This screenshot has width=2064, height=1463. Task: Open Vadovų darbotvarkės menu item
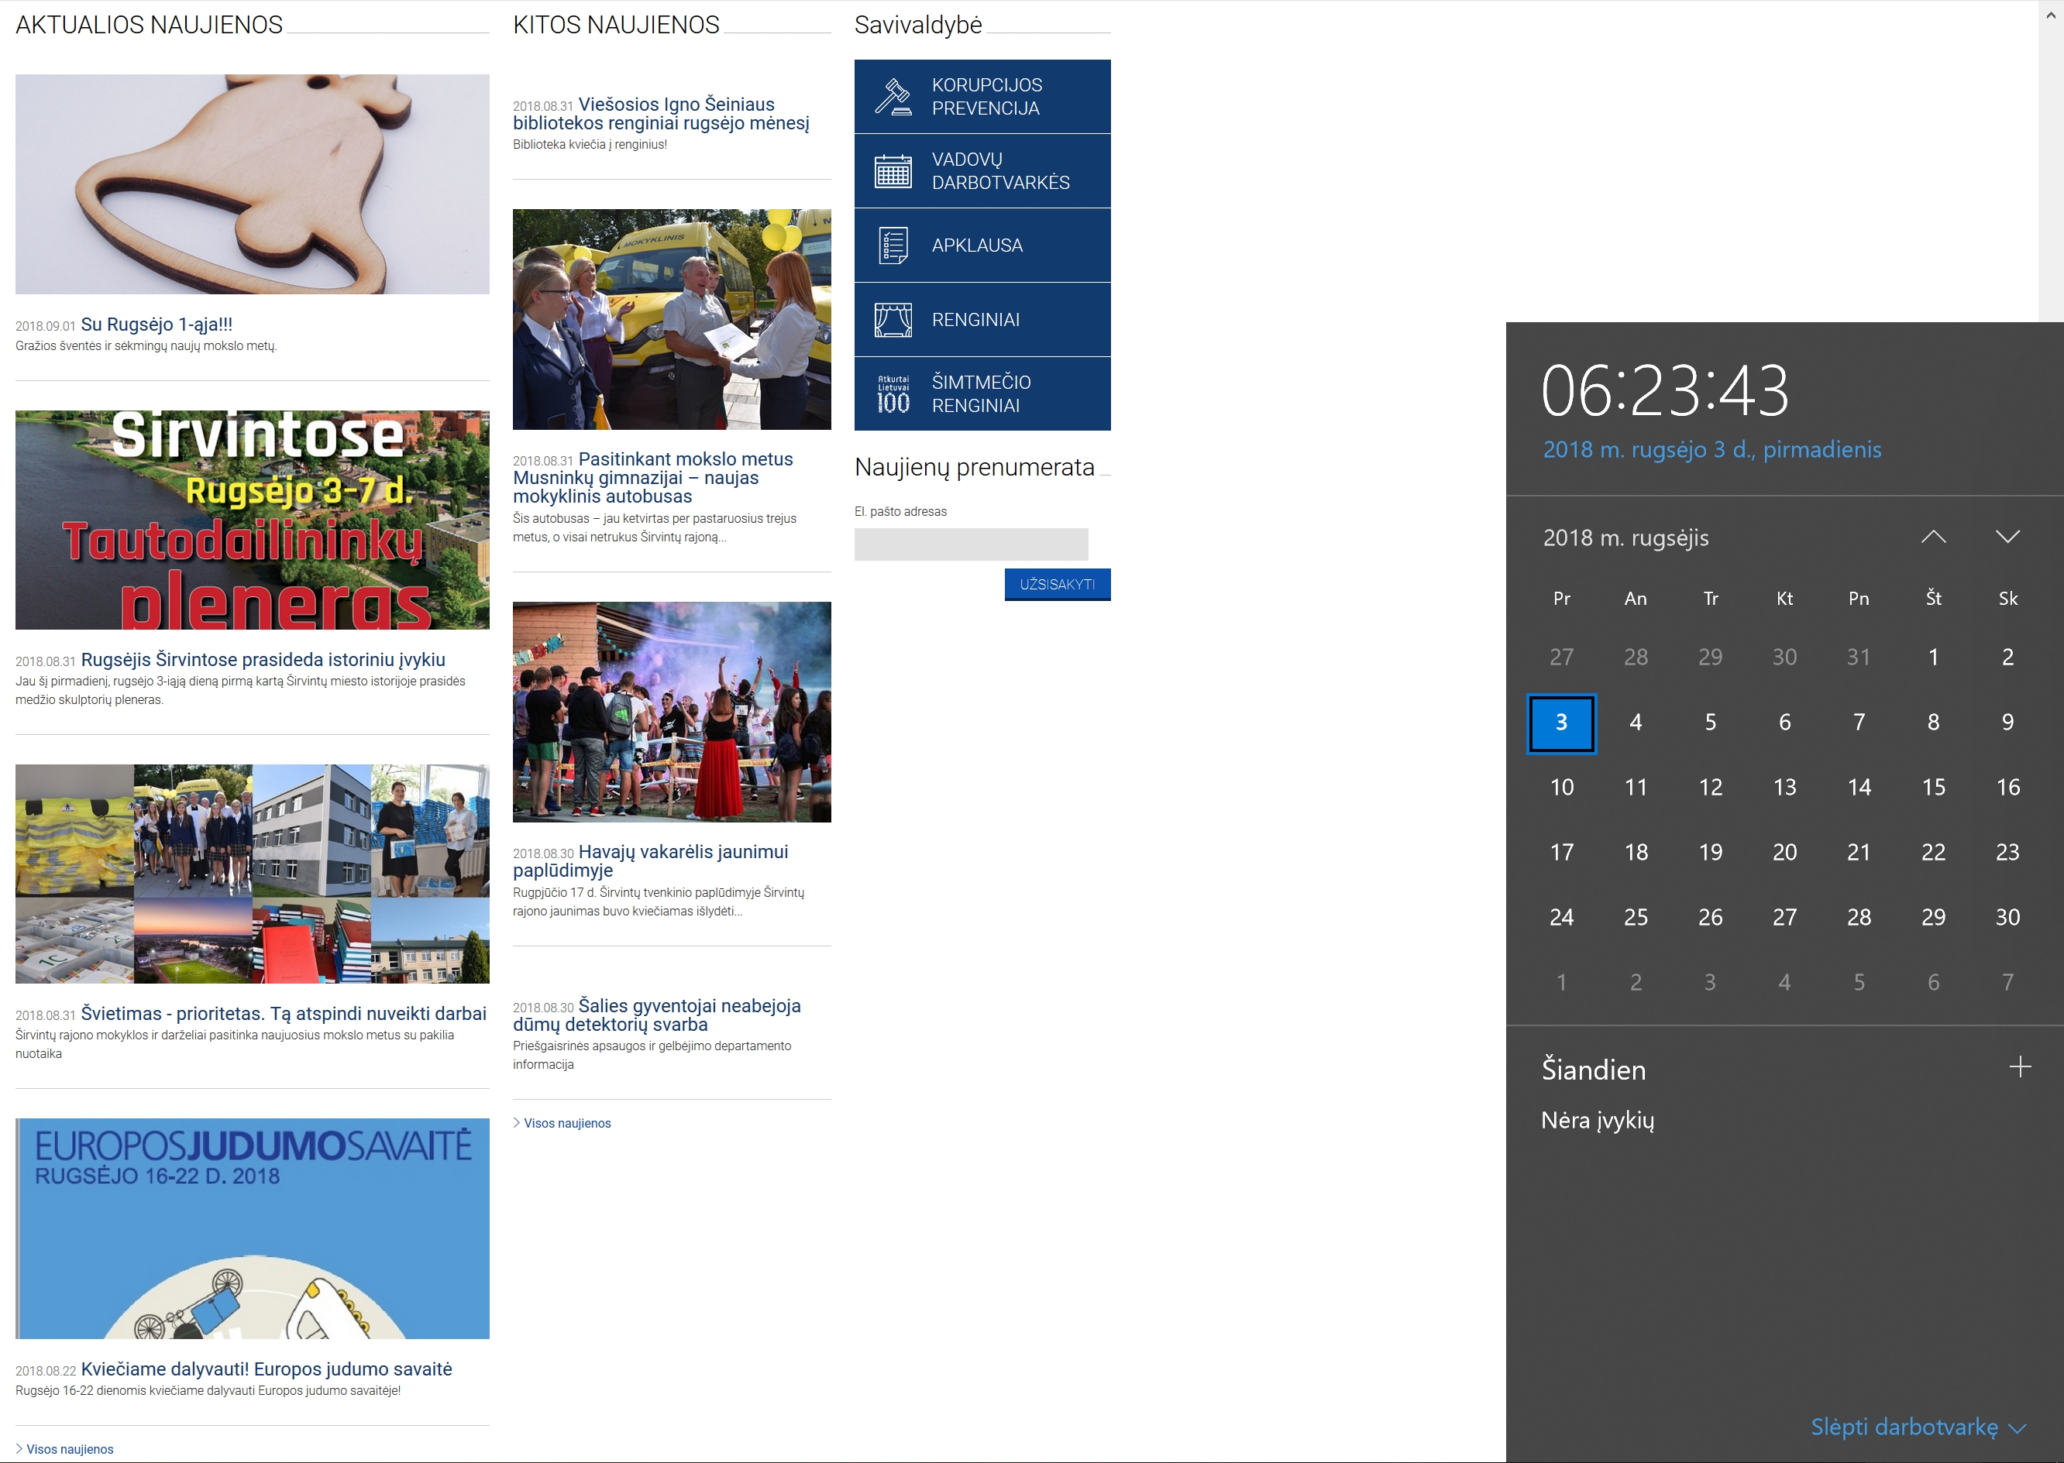coord(982,171)
